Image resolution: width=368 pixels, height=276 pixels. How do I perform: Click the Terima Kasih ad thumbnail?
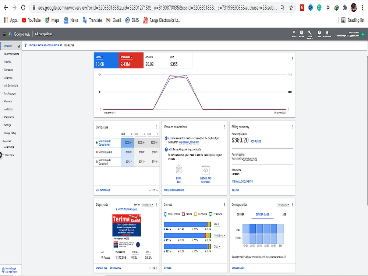point(127,225)
